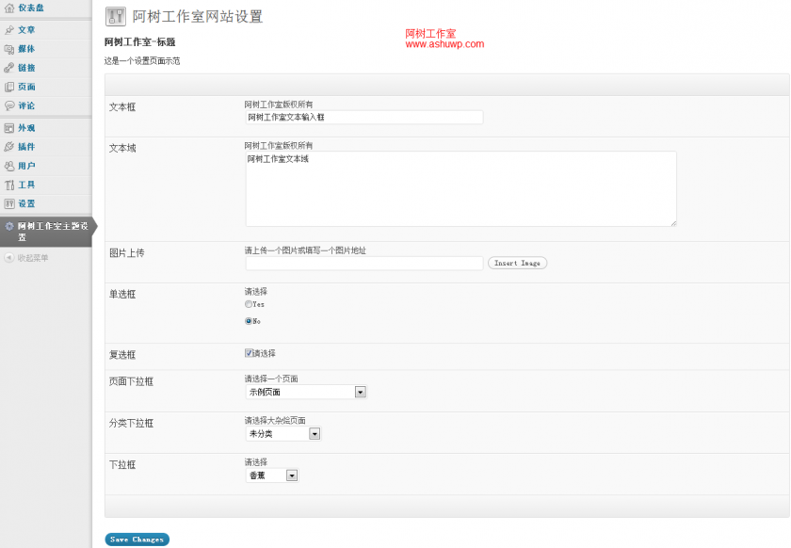Open the 外观 appearance menu
Image resolution: width=791 pixels, height=548 pixels.
(x=26, y=128)
